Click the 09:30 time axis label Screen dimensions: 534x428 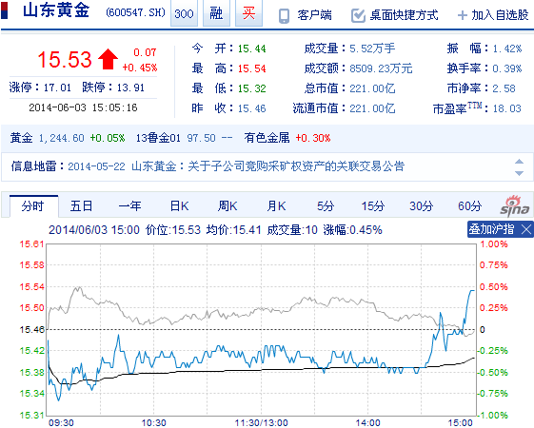61,423
